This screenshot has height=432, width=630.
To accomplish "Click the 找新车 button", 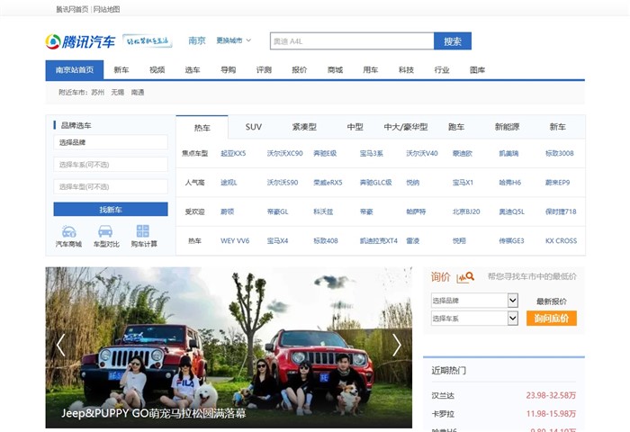I will [x=111, y=210].
